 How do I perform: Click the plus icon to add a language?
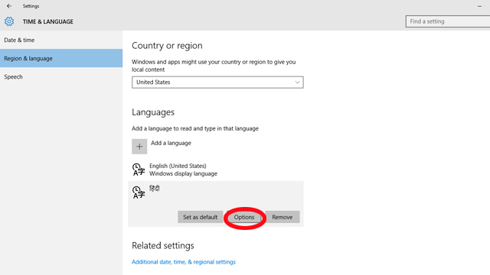pos(139,147)
